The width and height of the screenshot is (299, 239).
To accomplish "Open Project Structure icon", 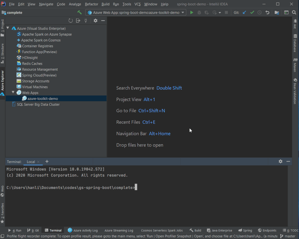I will 277,12.
